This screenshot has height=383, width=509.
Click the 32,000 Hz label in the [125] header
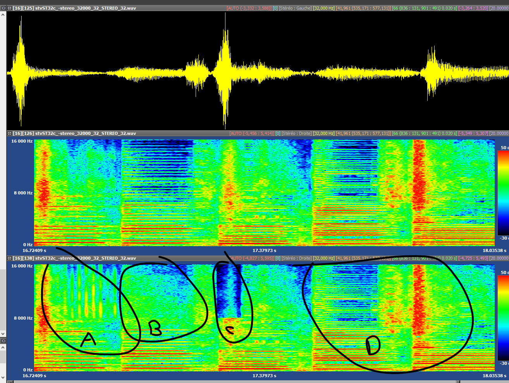pos(323,8)
